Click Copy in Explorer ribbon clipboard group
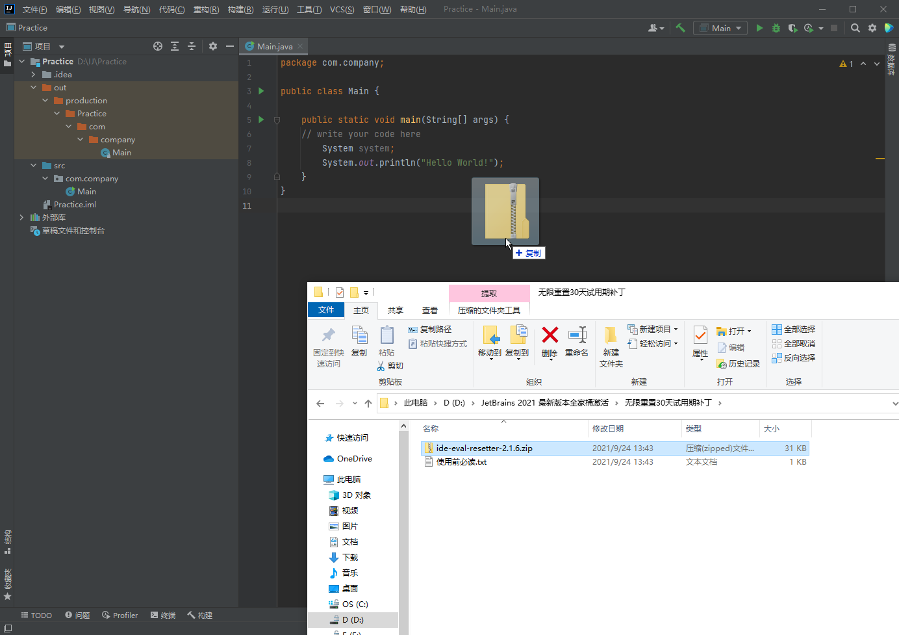This screenshot has height=635, width=899. [359, 342]
